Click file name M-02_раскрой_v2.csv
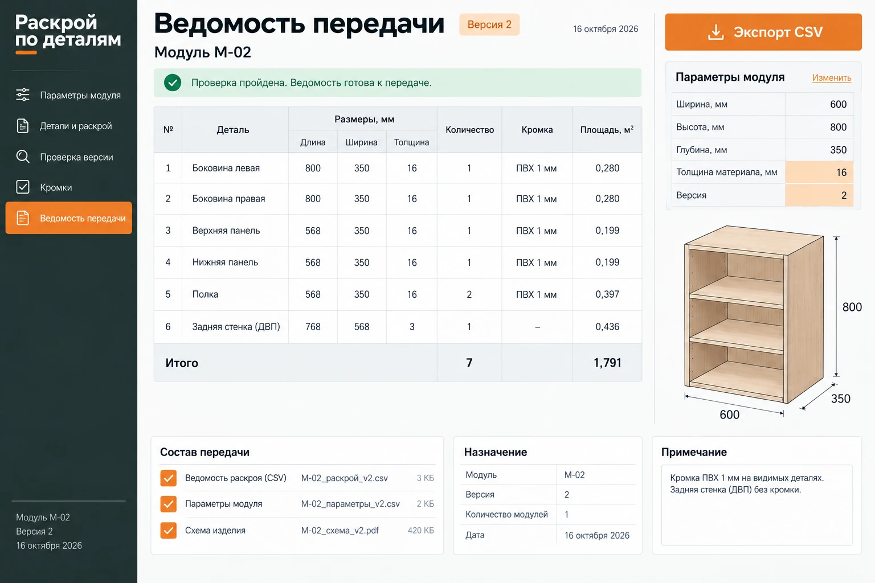The image size is (875, 583). pos(345,478)
